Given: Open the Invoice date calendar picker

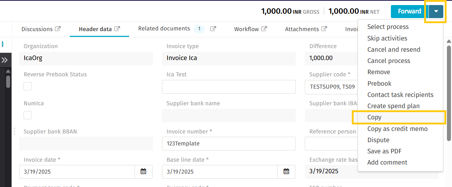Looking at the screenshot, I should click(143, 171).
